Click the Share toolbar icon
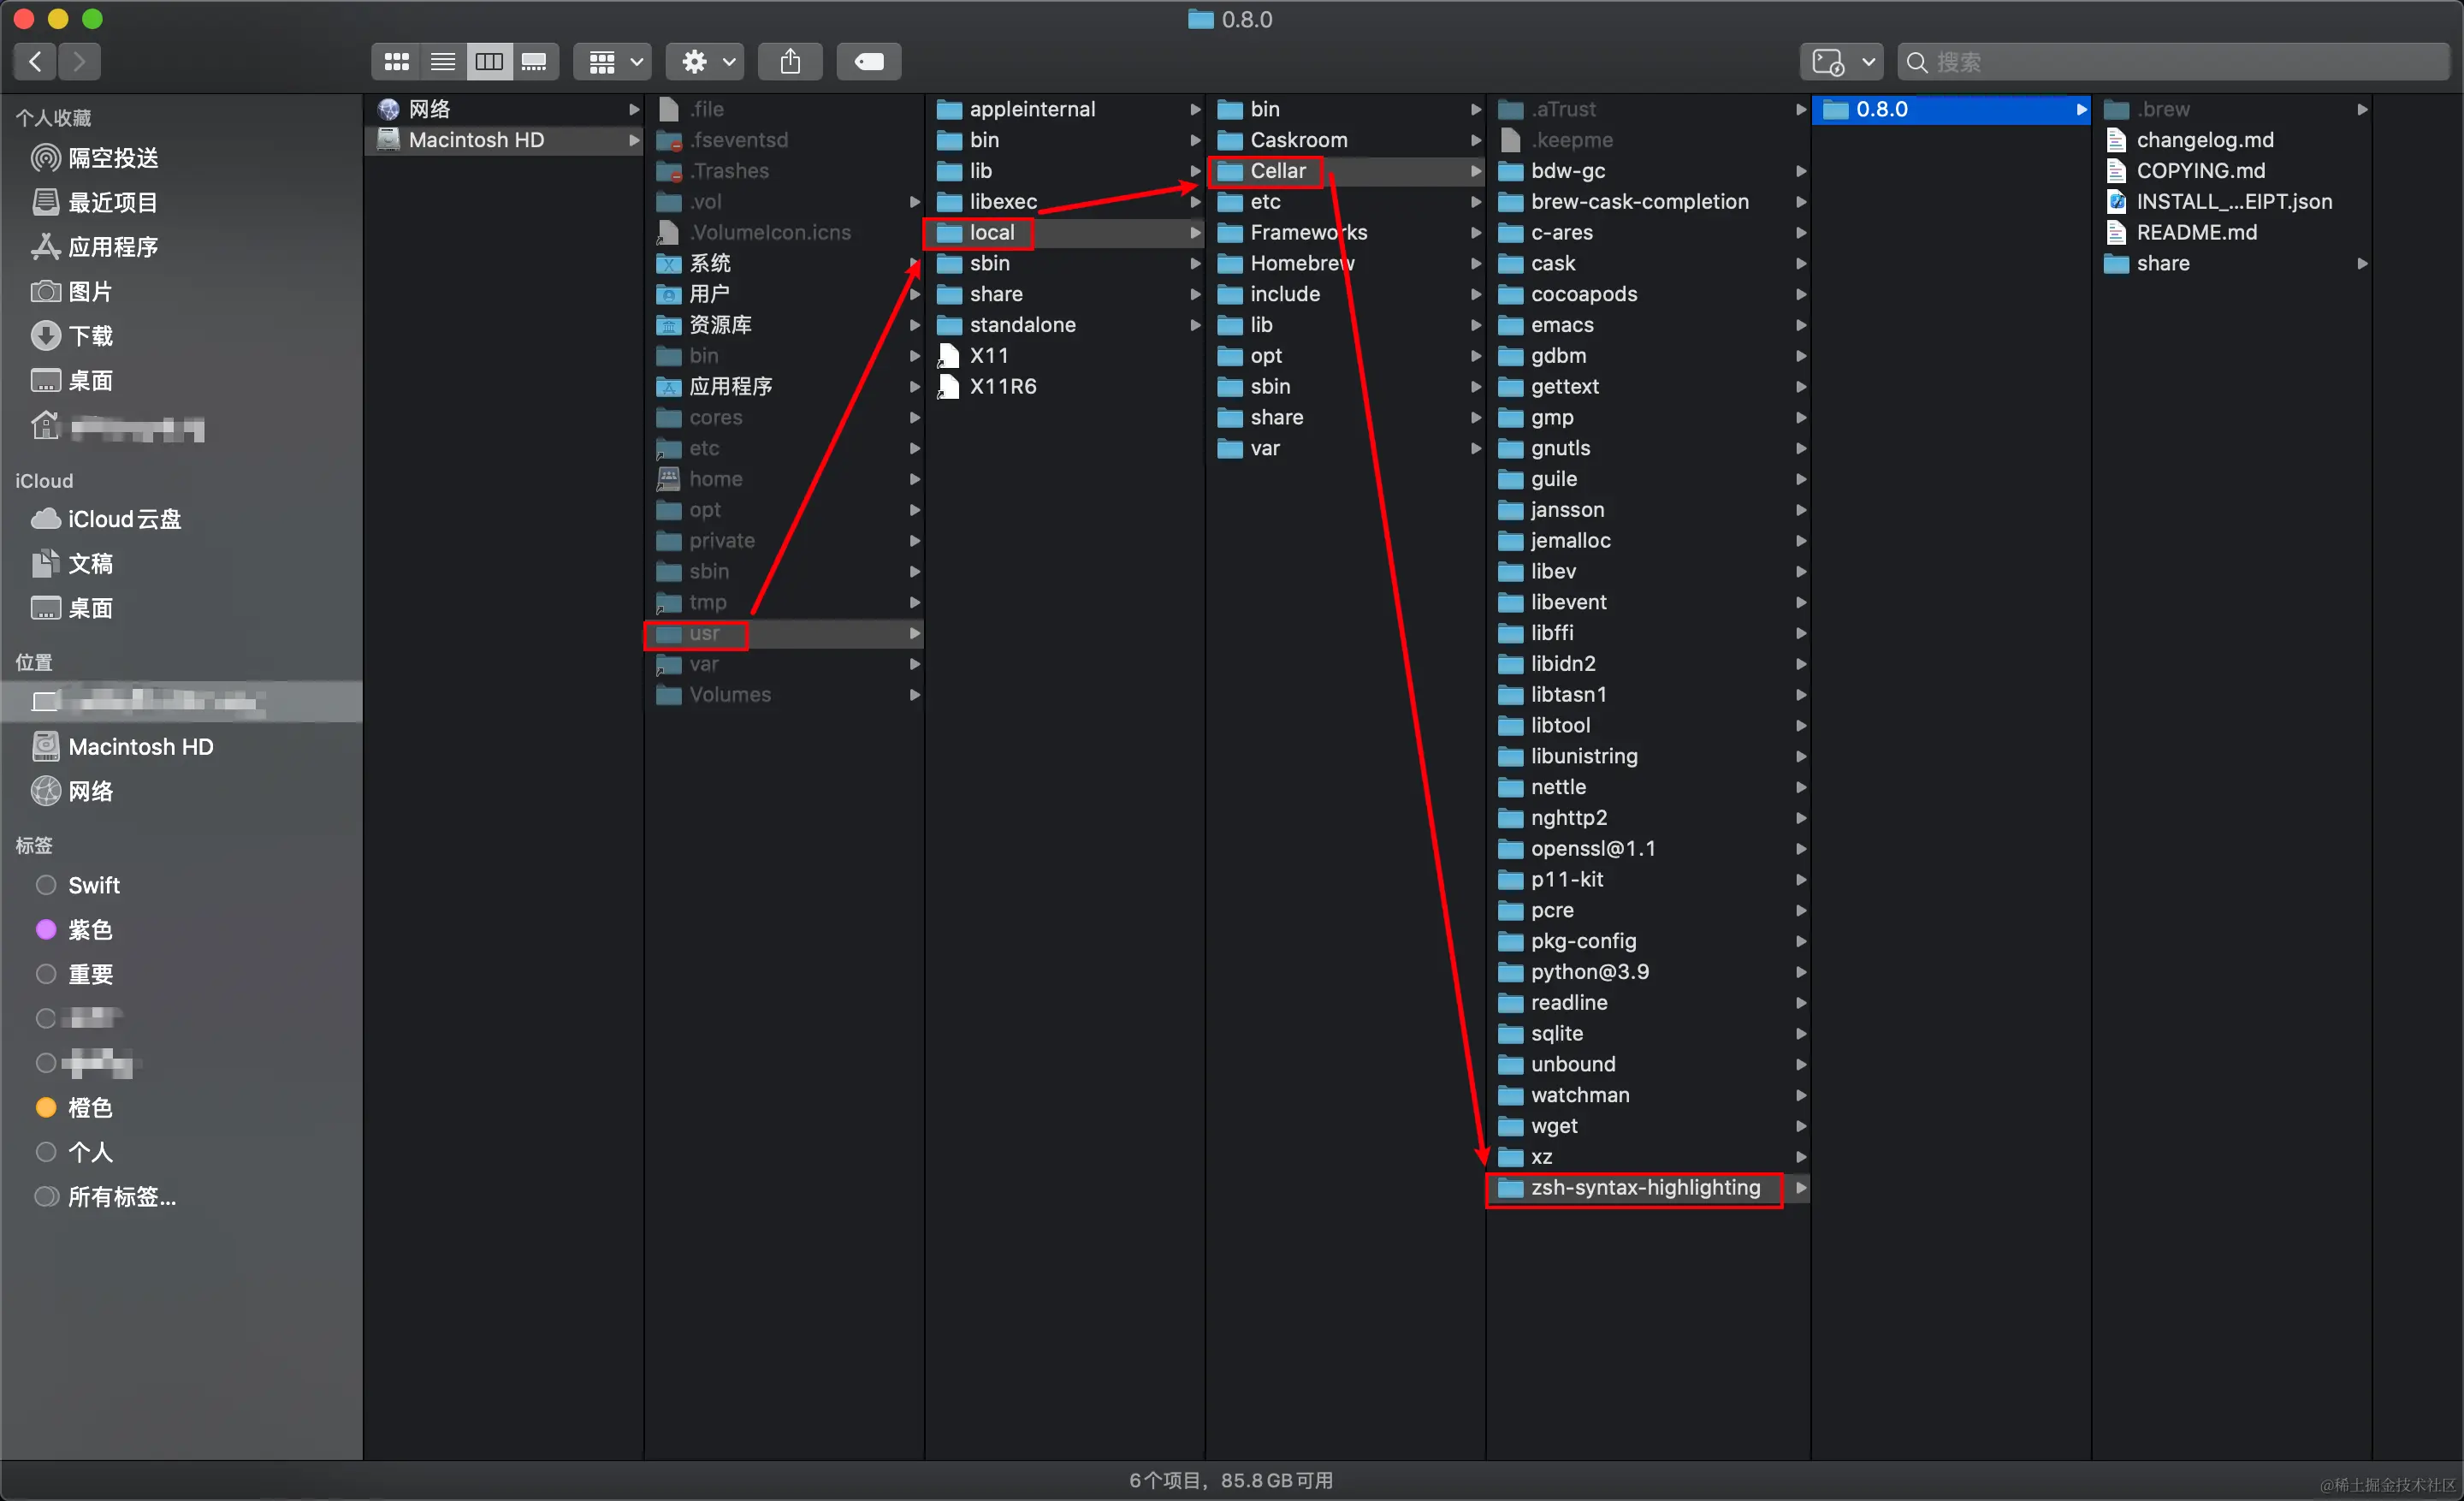 click(790, 62)
